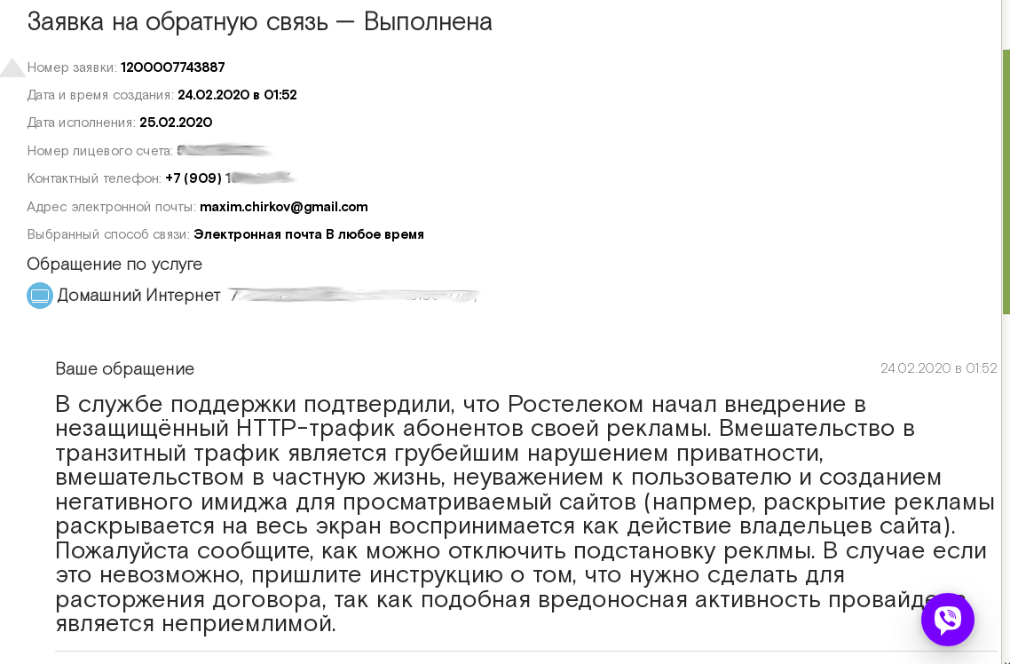Click the creation date value 24.02.2020 в 01:52

237,95
